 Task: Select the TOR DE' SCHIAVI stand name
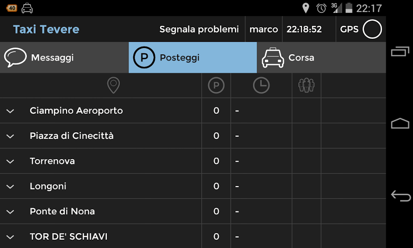point(69,237)
